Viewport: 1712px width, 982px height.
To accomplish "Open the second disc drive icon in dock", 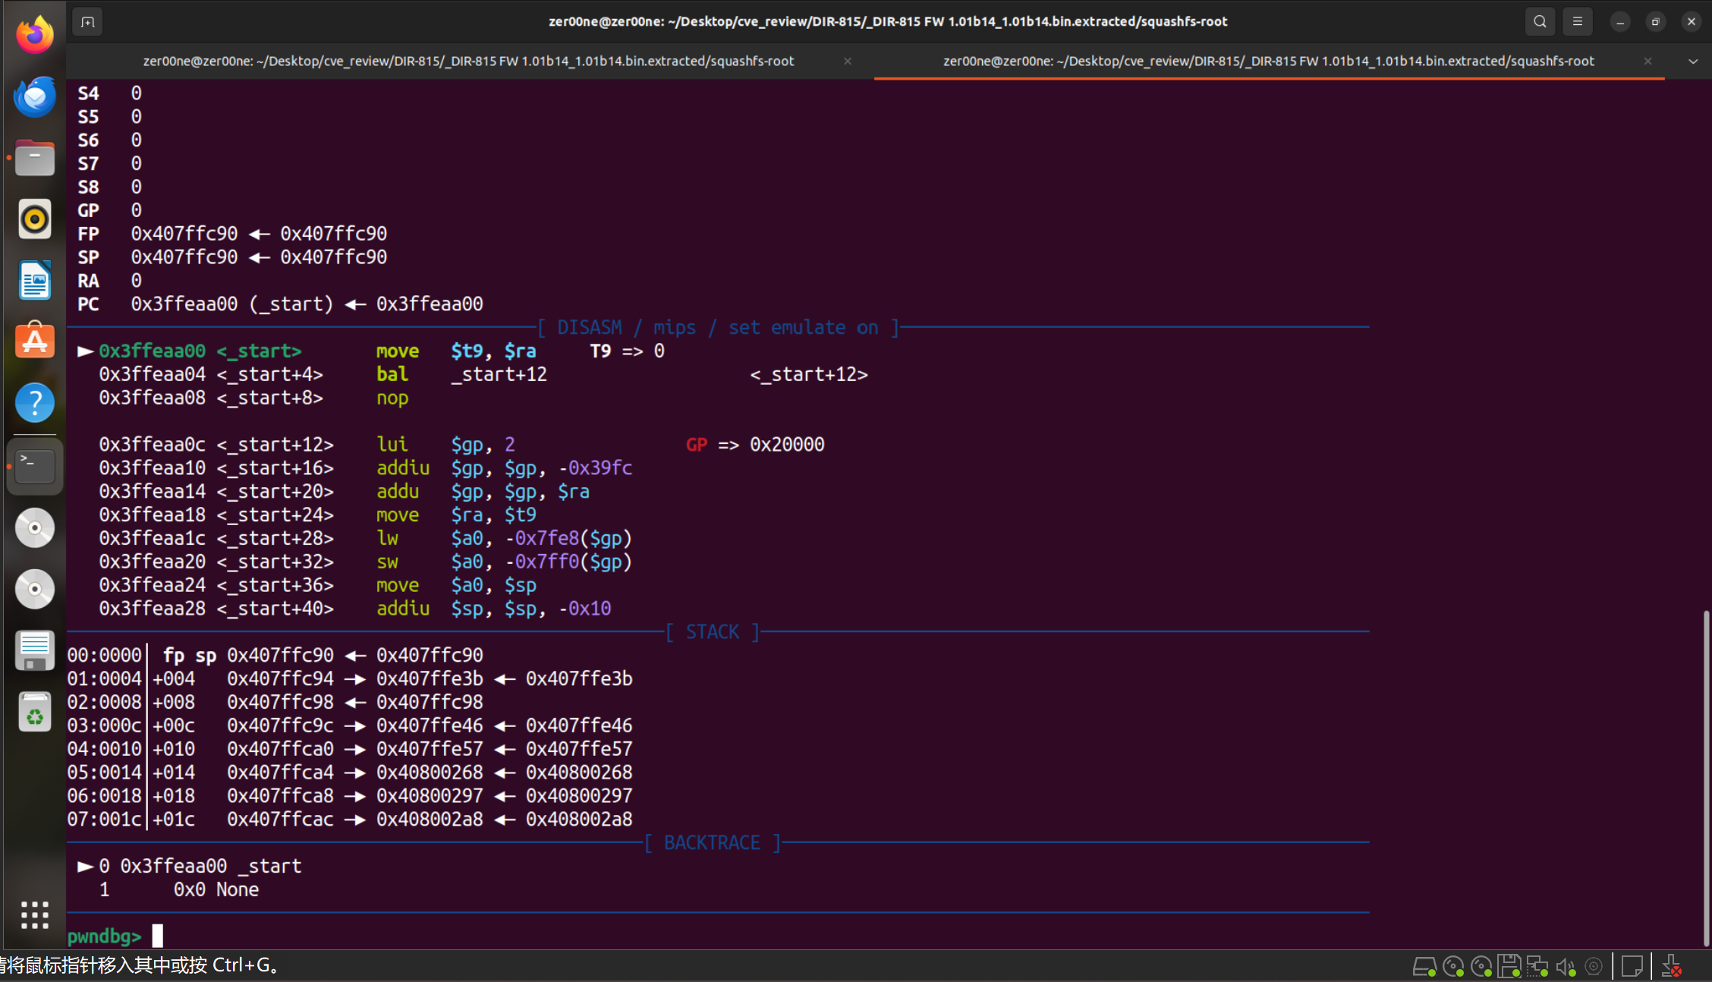I will pyautogui.click(x=35, y=590).
